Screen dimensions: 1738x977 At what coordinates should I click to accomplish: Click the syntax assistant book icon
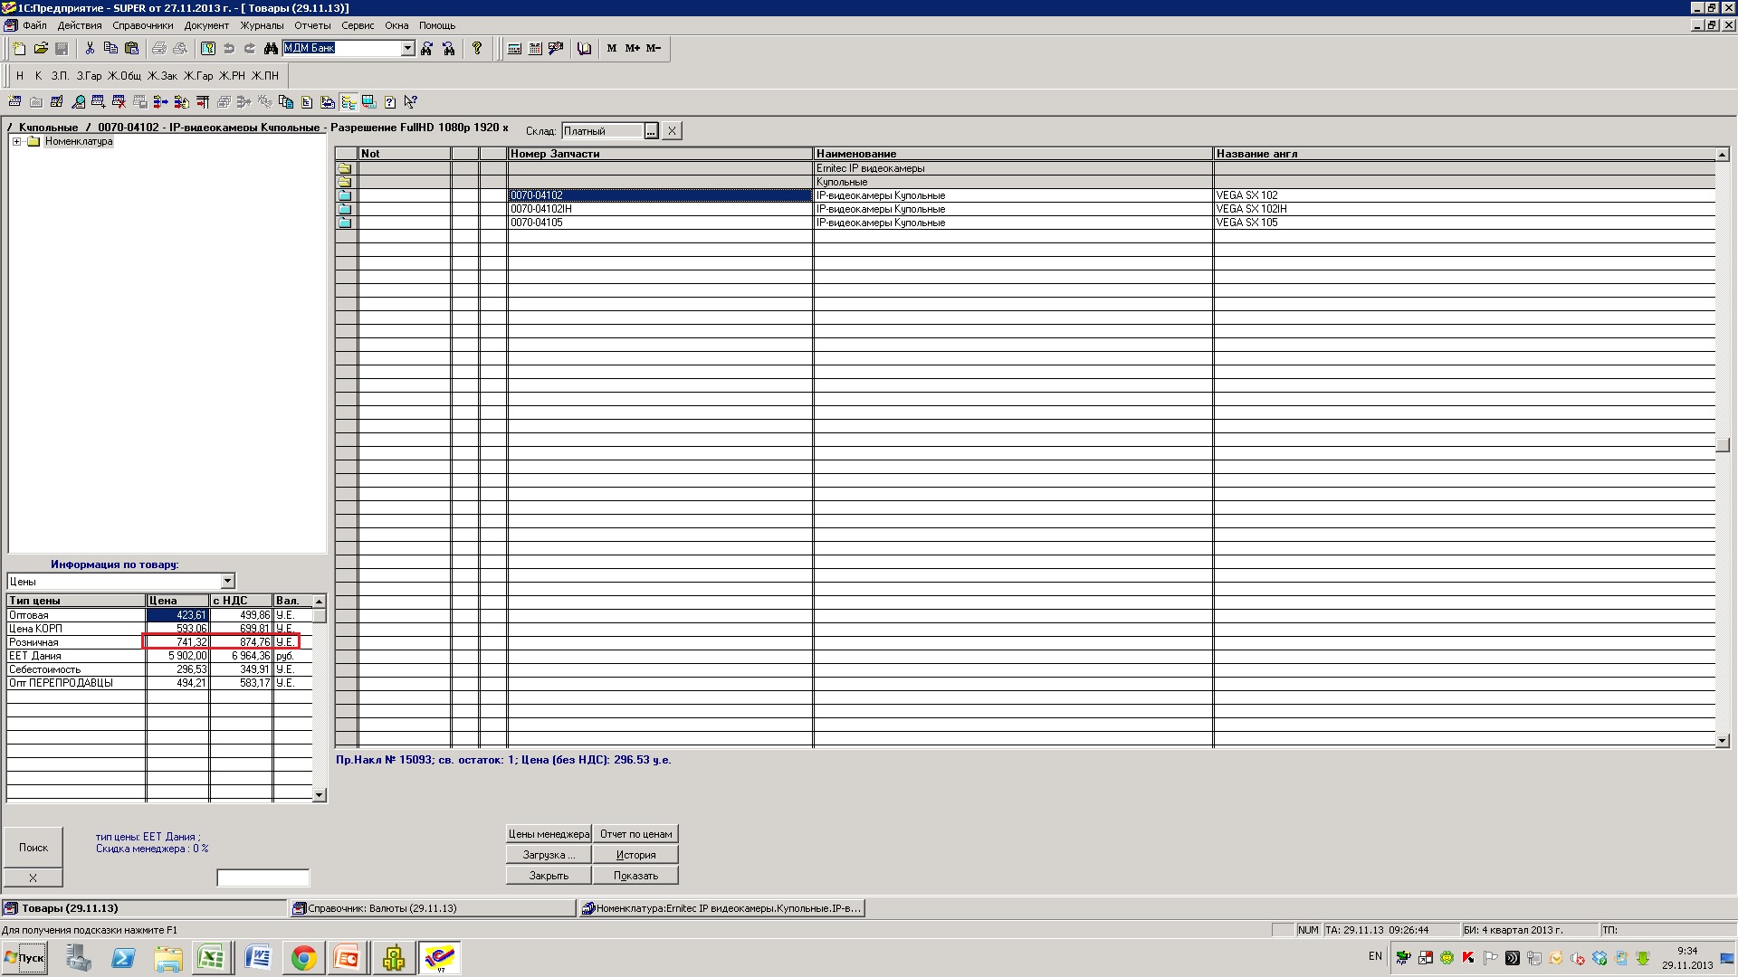pos(584,49)
